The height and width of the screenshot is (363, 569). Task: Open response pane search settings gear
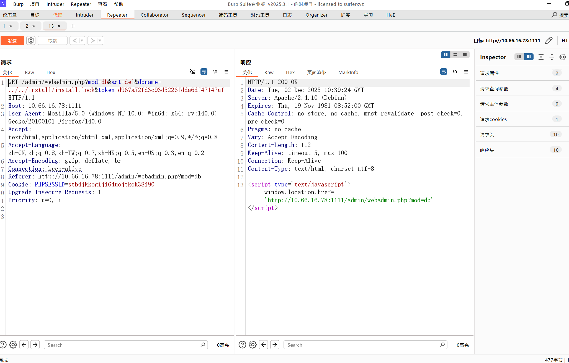[x=253, y=345]
